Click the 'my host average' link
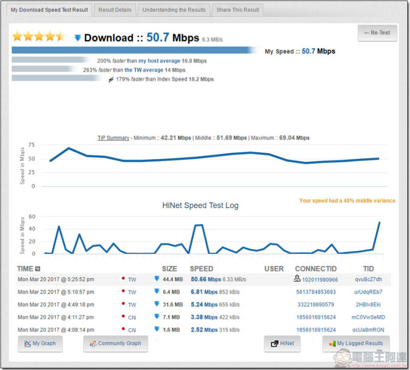The height and width of the screenshot is (370, 410). 159,61
